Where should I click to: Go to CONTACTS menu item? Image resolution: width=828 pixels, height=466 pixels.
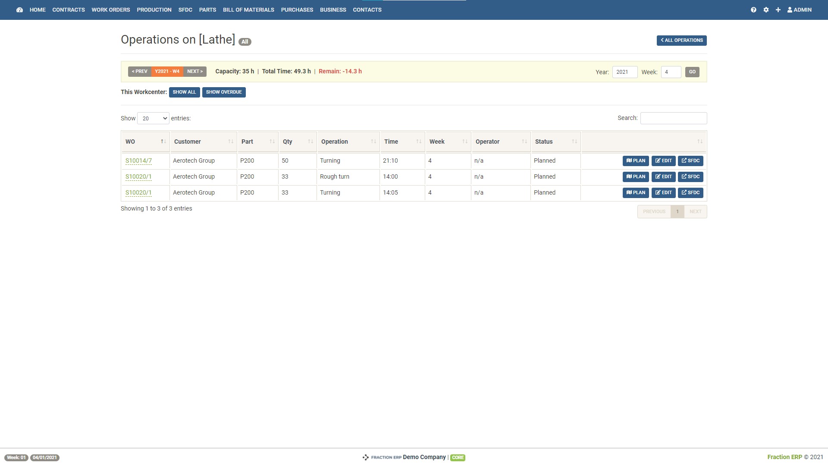click(367, 10)
